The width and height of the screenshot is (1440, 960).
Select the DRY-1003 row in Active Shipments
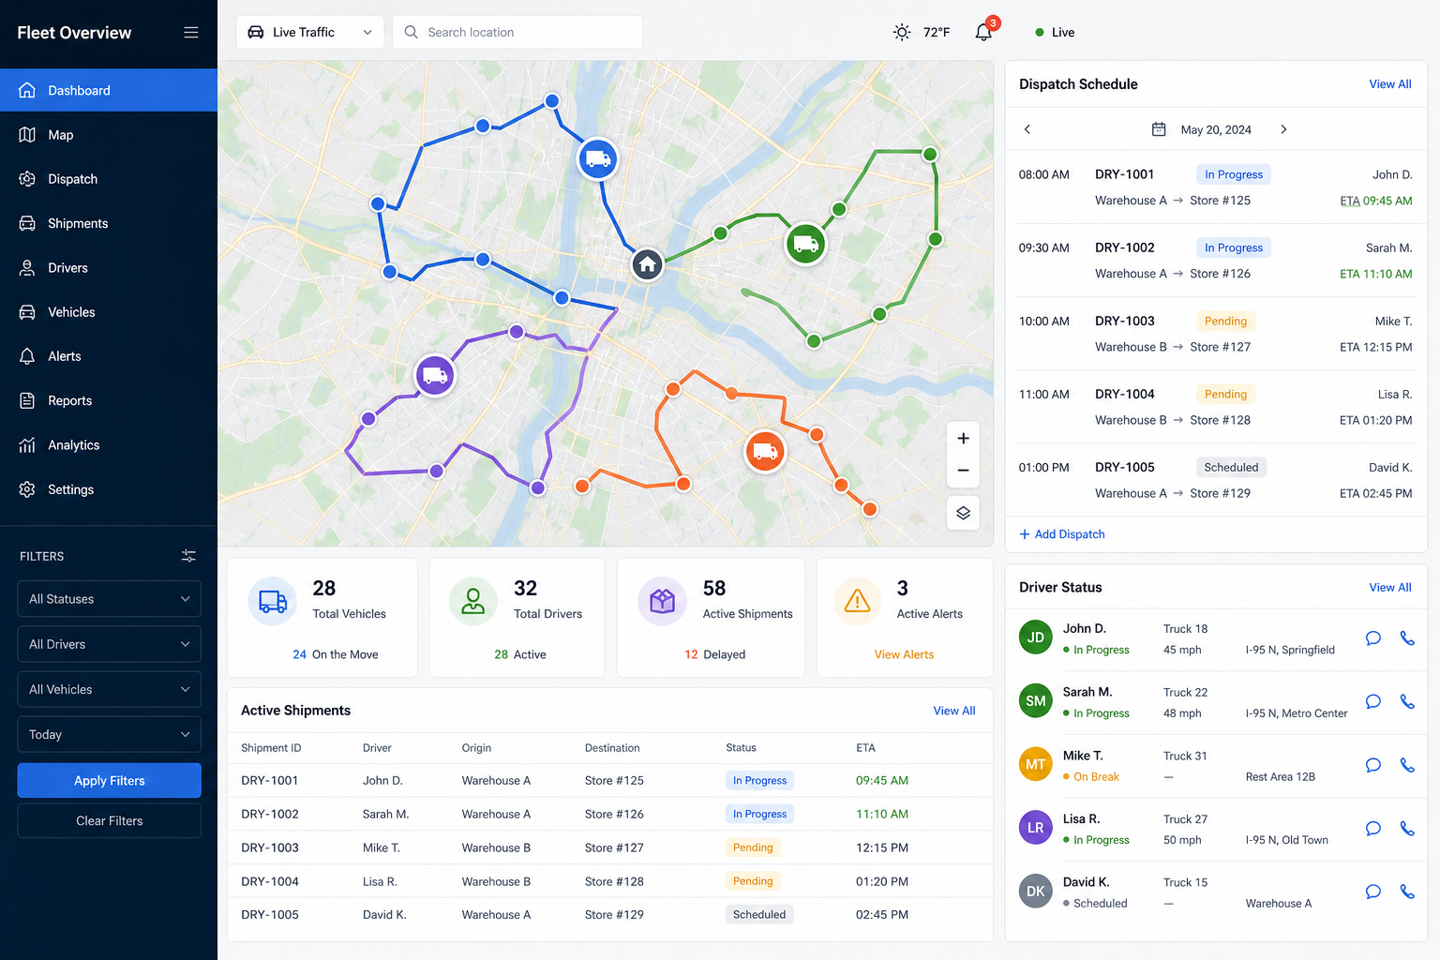(x=609, y=847)
